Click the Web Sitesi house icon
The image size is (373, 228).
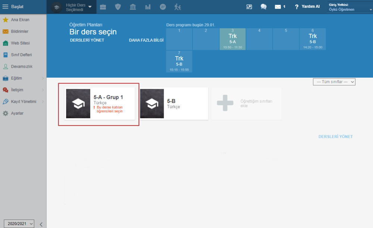pos(6,43)
